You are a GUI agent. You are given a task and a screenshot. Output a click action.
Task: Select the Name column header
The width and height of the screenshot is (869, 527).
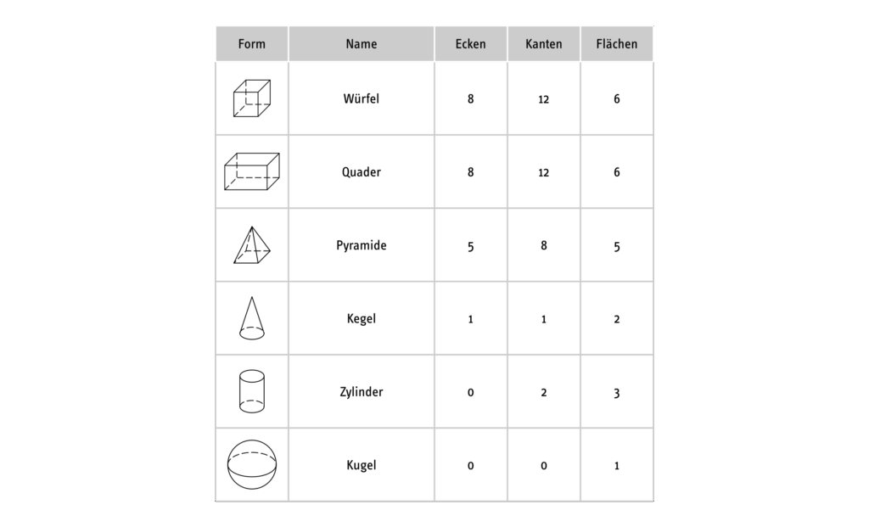pos(362,44)
